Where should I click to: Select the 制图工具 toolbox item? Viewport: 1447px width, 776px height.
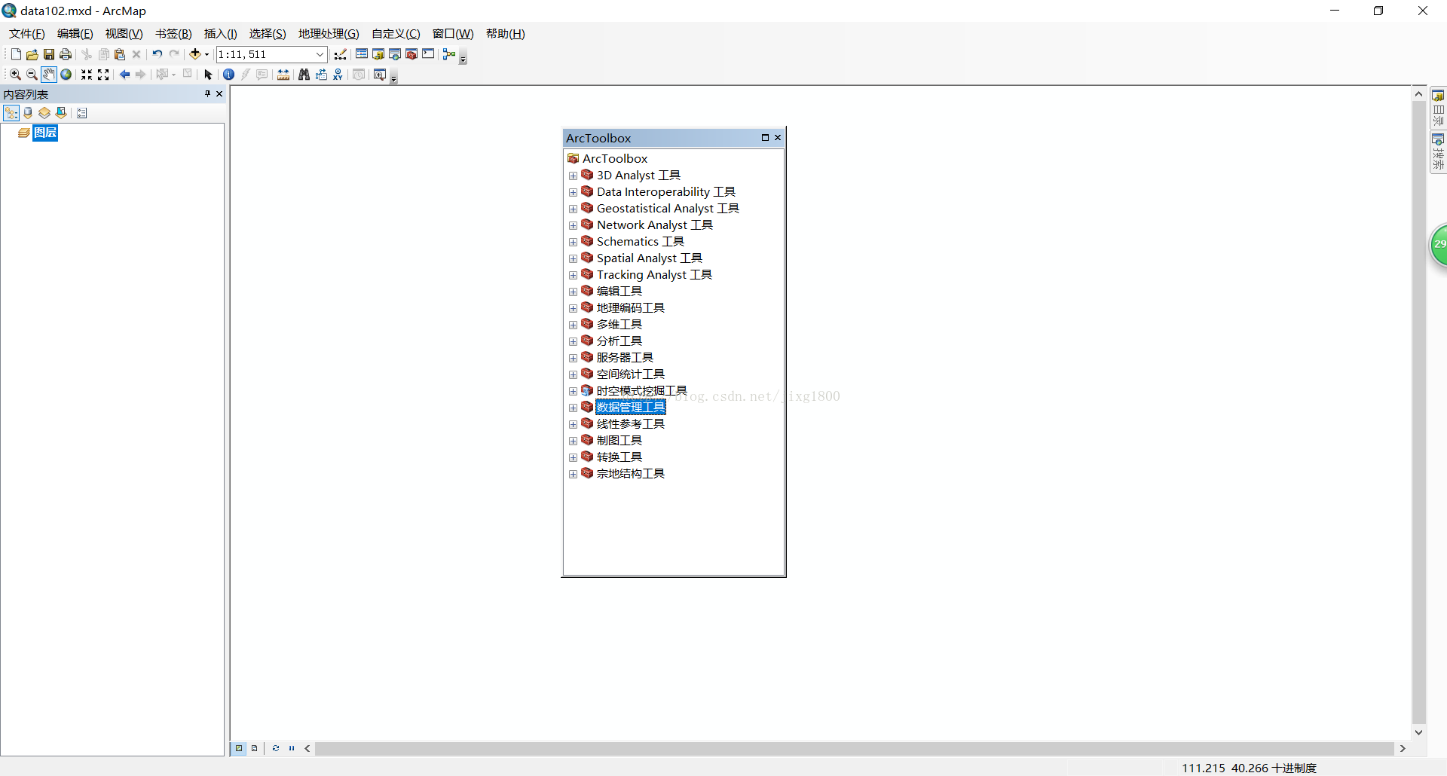(619, 441)
